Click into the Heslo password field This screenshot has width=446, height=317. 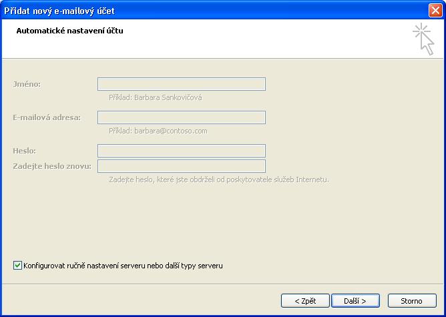coord(182,151)
